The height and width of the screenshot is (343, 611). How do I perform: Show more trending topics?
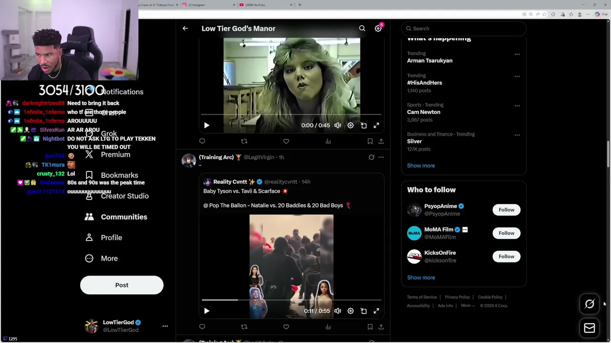[421, 165]
